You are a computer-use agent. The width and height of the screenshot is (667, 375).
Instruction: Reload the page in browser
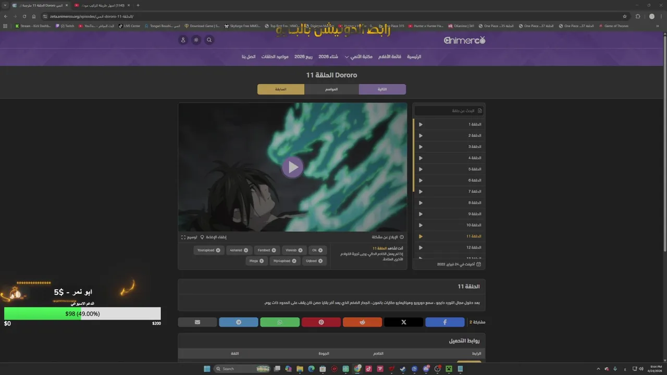[24, 16]
